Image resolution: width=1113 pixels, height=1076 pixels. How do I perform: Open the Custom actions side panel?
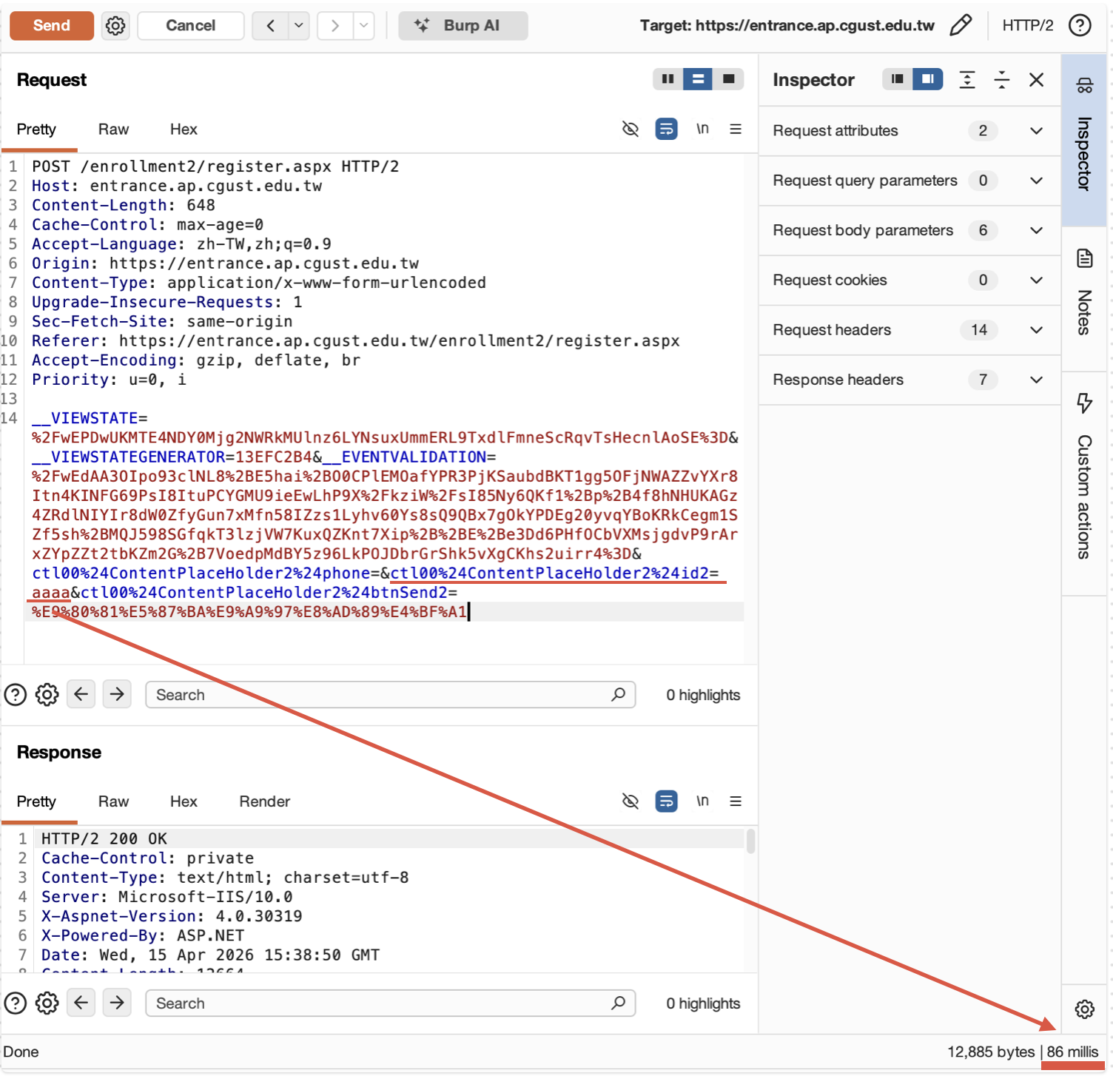(1085, 477)
